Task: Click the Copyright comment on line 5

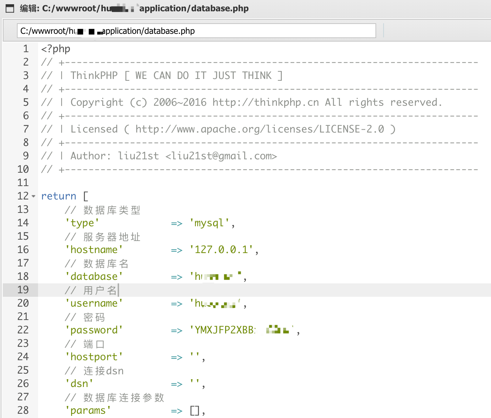Action: click(241, 102)
